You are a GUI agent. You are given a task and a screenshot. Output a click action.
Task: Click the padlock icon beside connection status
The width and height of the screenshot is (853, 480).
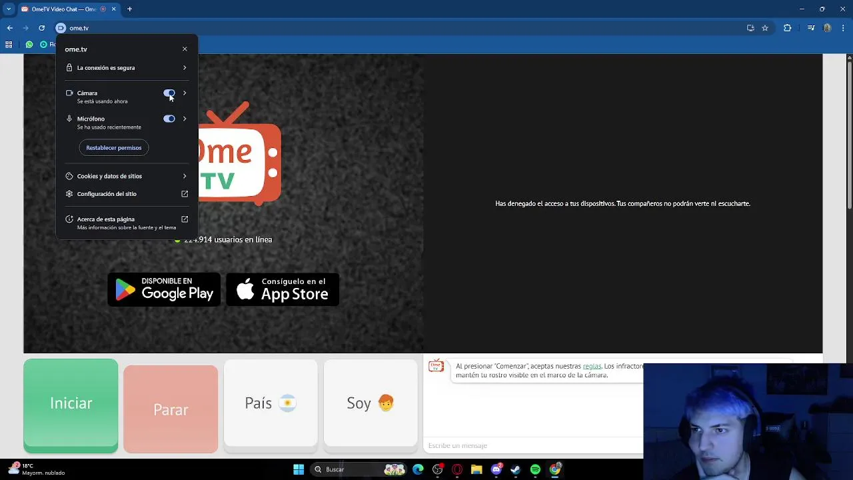(x=69, y=68)
